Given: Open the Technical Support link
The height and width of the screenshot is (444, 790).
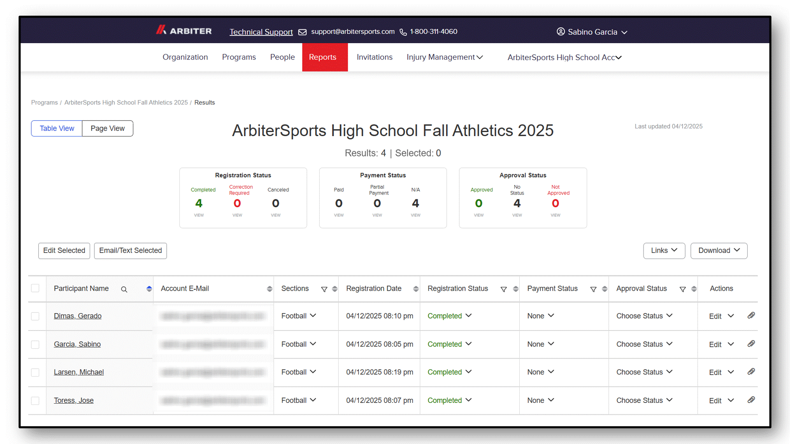Looking at the screenshot, I should [x=261, y=32].
